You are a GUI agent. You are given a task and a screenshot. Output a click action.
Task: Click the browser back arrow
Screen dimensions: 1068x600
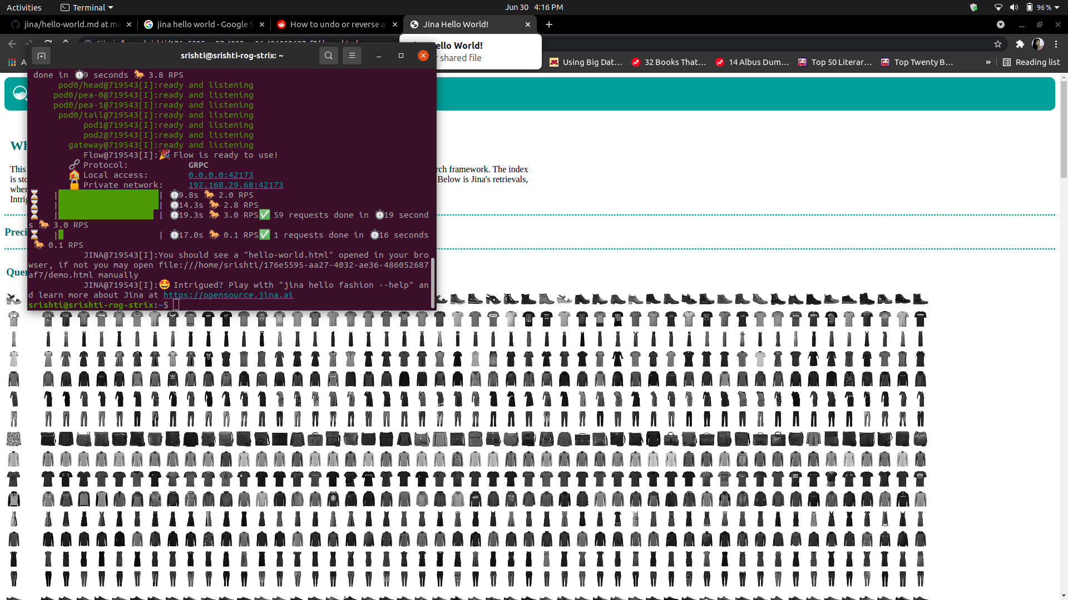pyautogui.click(x=12, y=44)
